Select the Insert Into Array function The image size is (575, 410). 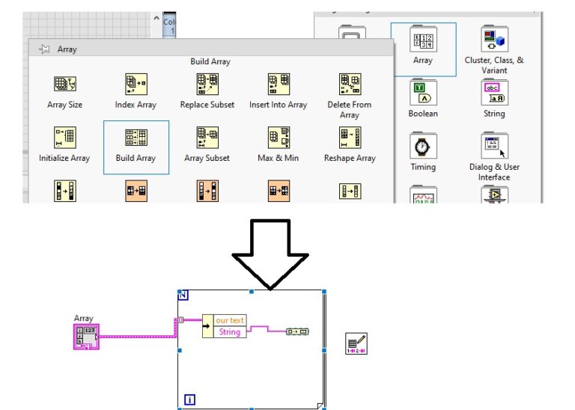pyautogui.click(x=278, y=85)
